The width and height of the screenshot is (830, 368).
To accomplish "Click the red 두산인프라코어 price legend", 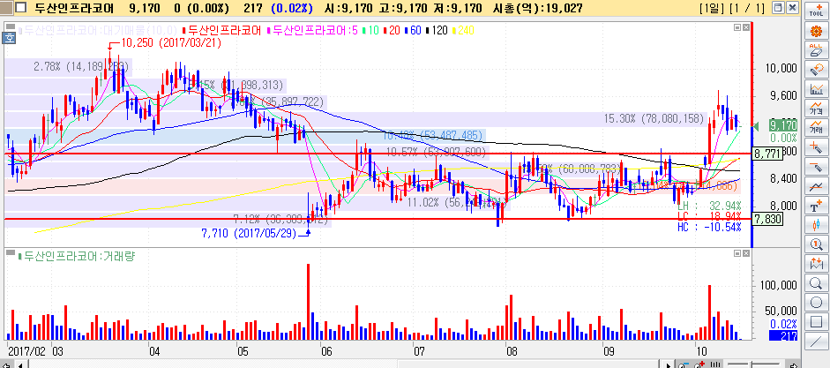I will (x=222, y=30).
